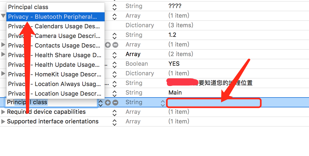The width and height of the screenshot is (309, 156).
Task: Open key stepper in the 1.2 version row
Action: (115, 36)
